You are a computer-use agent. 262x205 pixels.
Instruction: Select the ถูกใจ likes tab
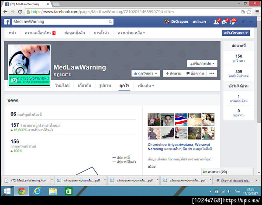124,85
